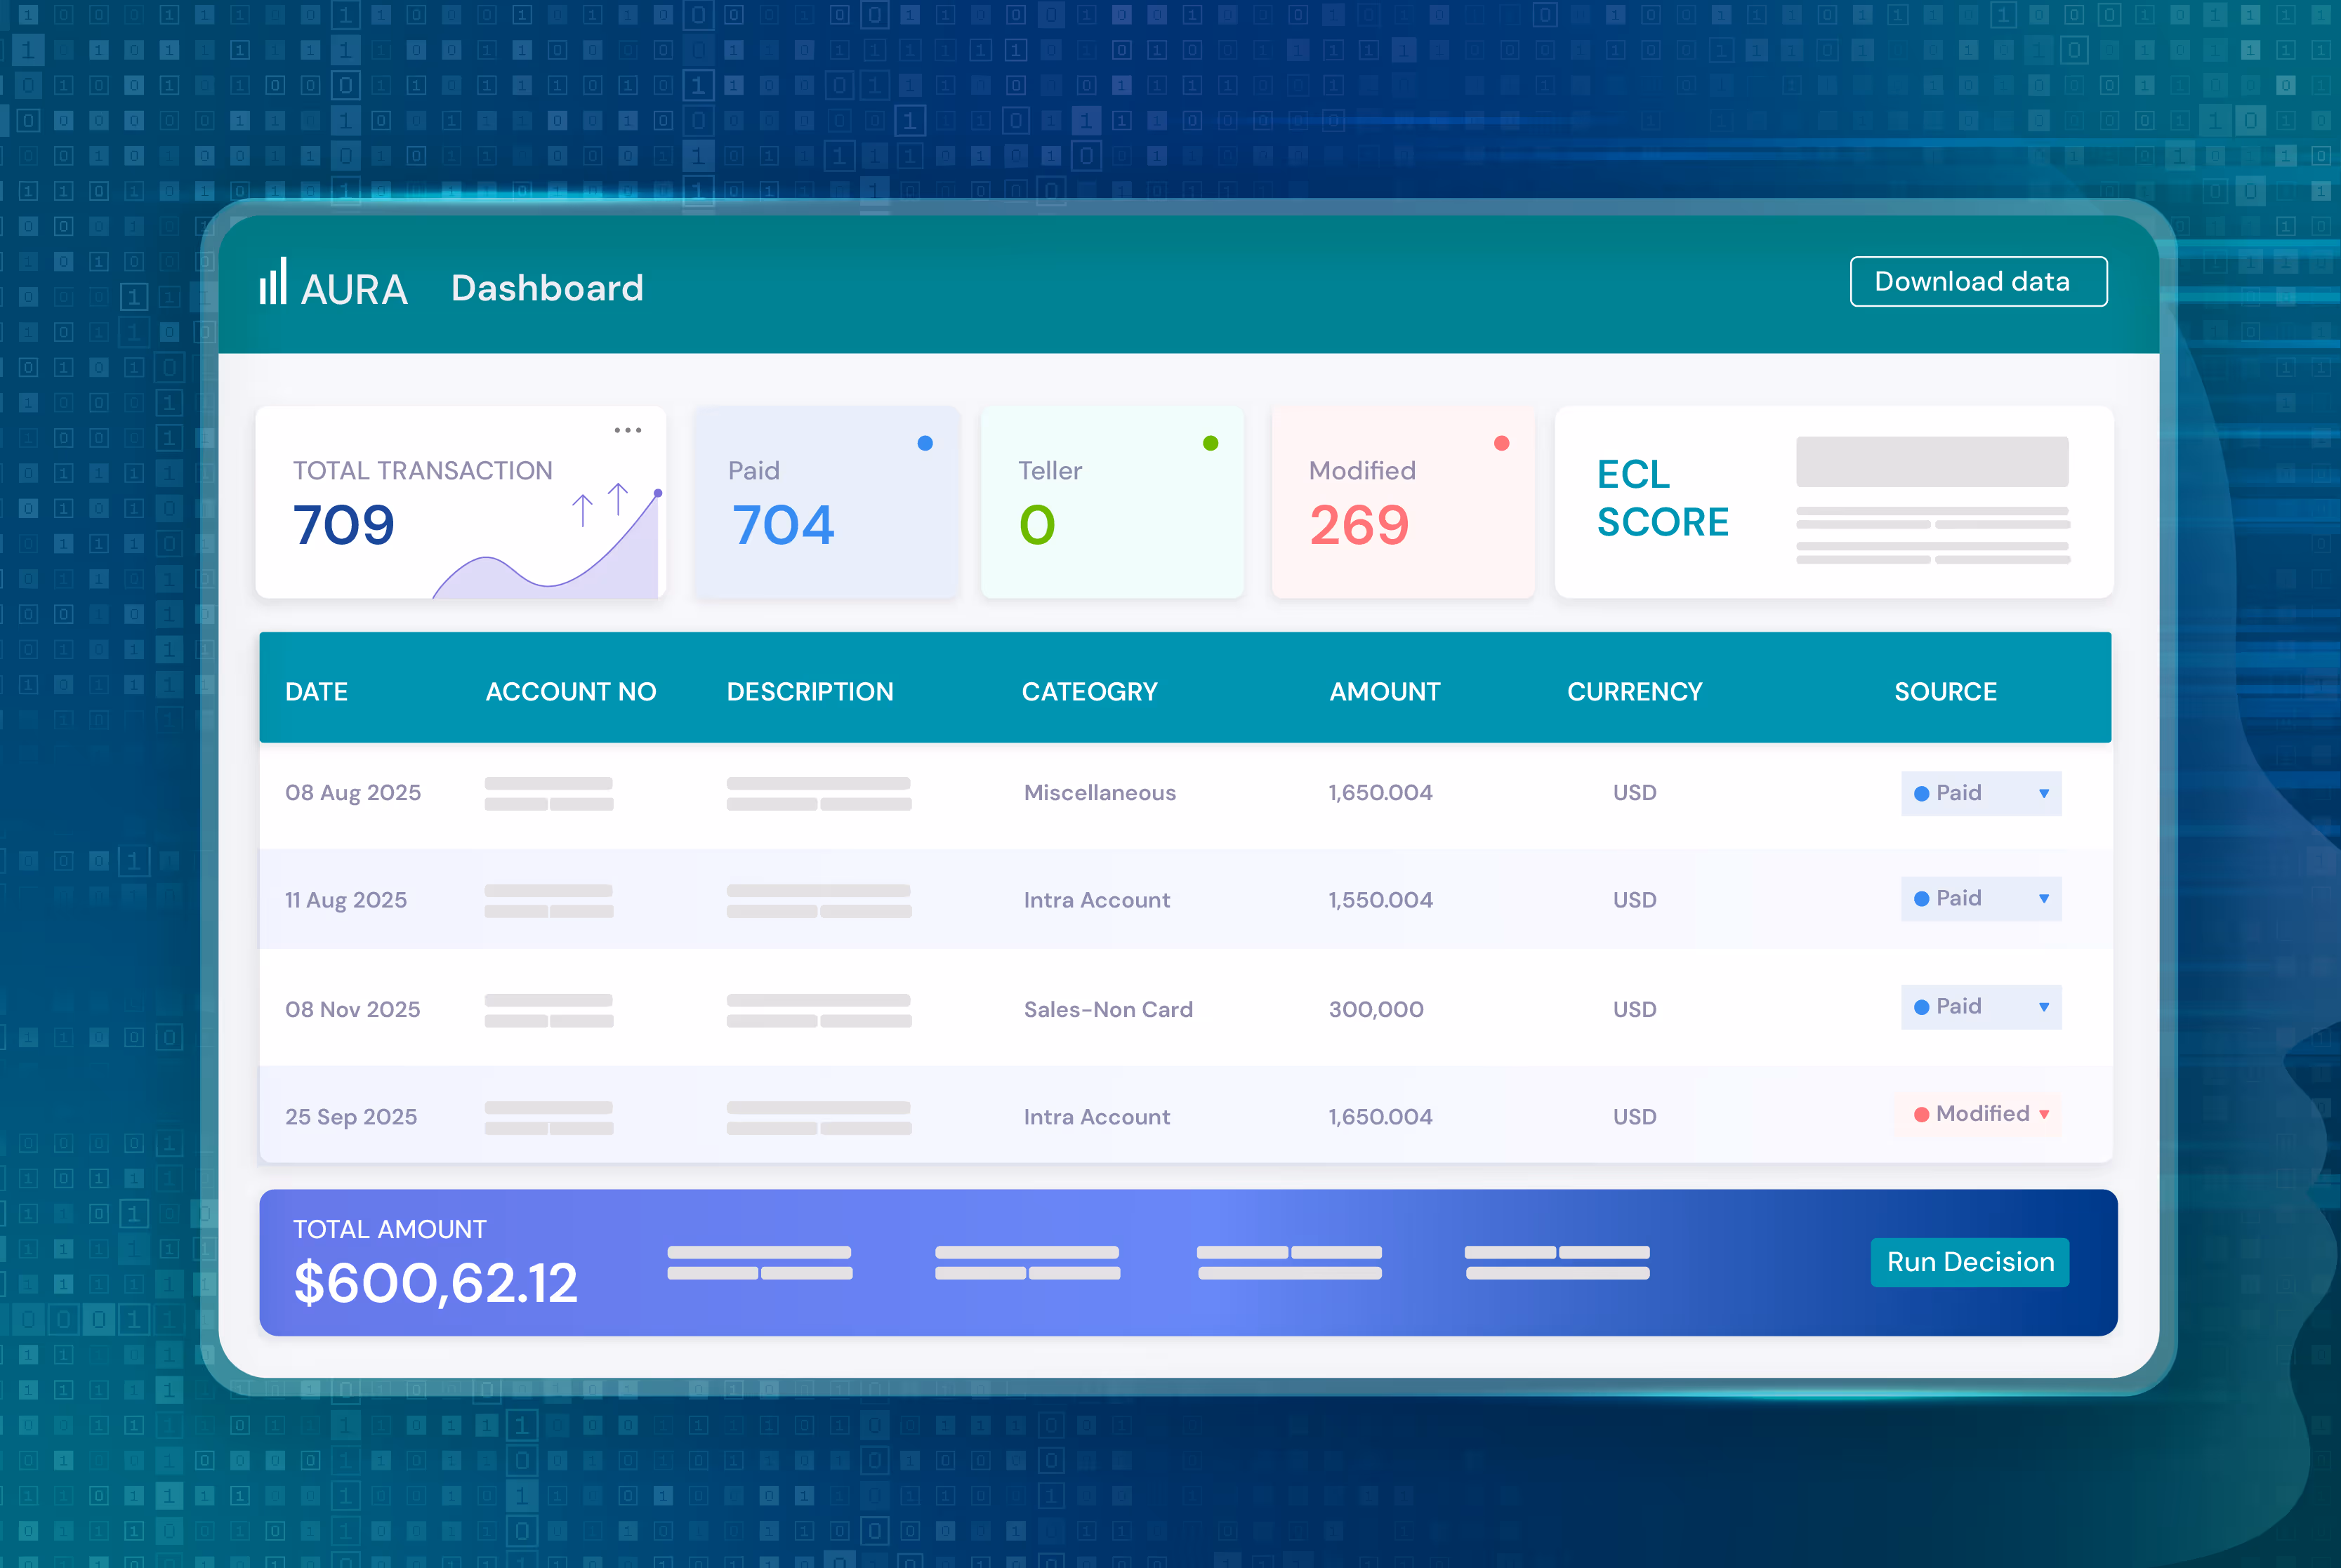Select the Total Amount value $600,62.12
Image resolution: width=2341 pixels, height=1568 pixels.
(x=435, y=1283)
